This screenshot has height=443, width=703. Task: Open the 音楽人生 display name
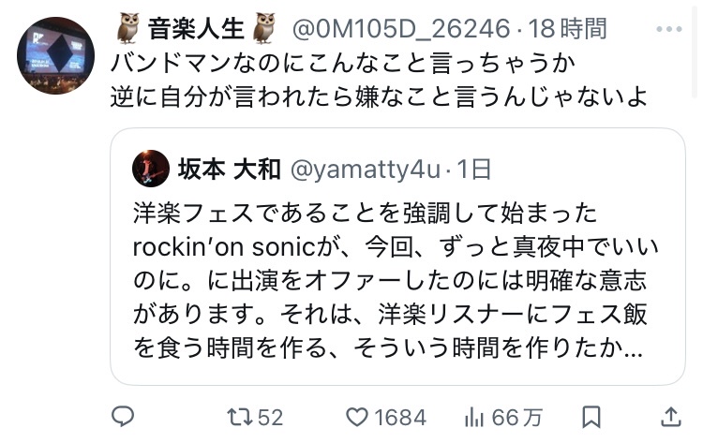click(x=196, y=28)
